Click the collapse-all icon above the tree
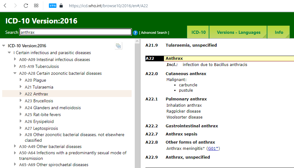 (118, 46)
